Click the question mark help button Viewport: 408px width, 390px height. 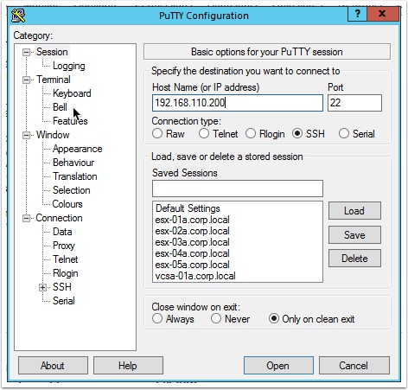[x=357, y=14]
